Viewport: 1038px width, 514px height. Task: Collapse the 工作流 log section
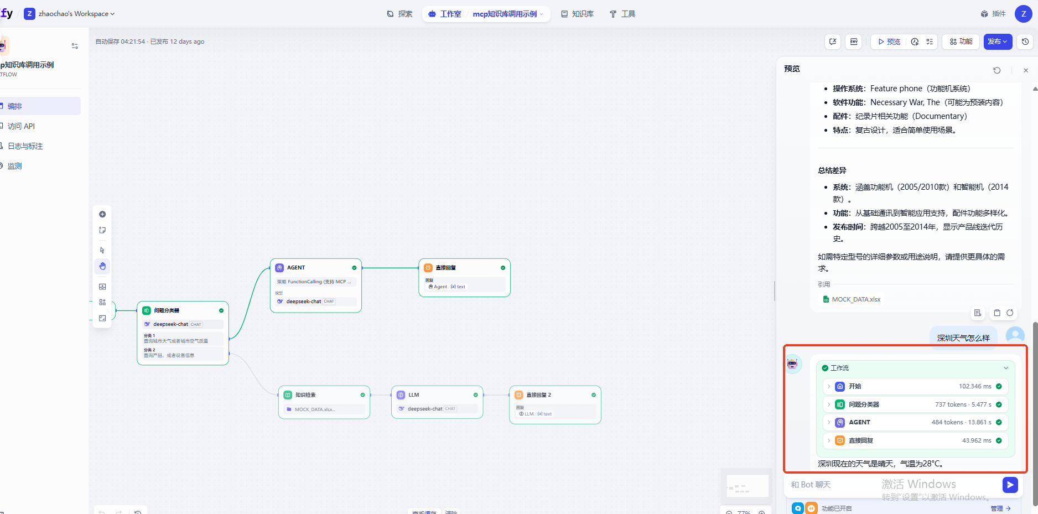(1005, 368)
